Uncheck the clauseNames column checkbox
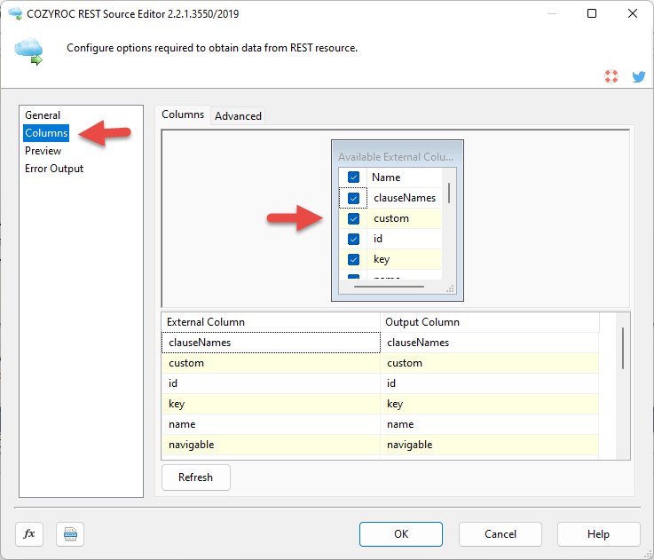The height and width of the screenshot is (560, 654). 353,198
